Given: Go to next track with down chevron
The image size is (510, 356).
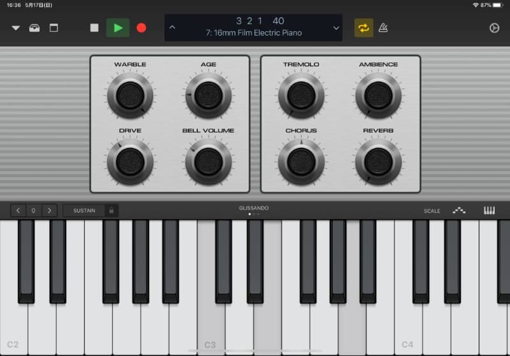Looking at the screenshot, I should click(x=336, y=28).
